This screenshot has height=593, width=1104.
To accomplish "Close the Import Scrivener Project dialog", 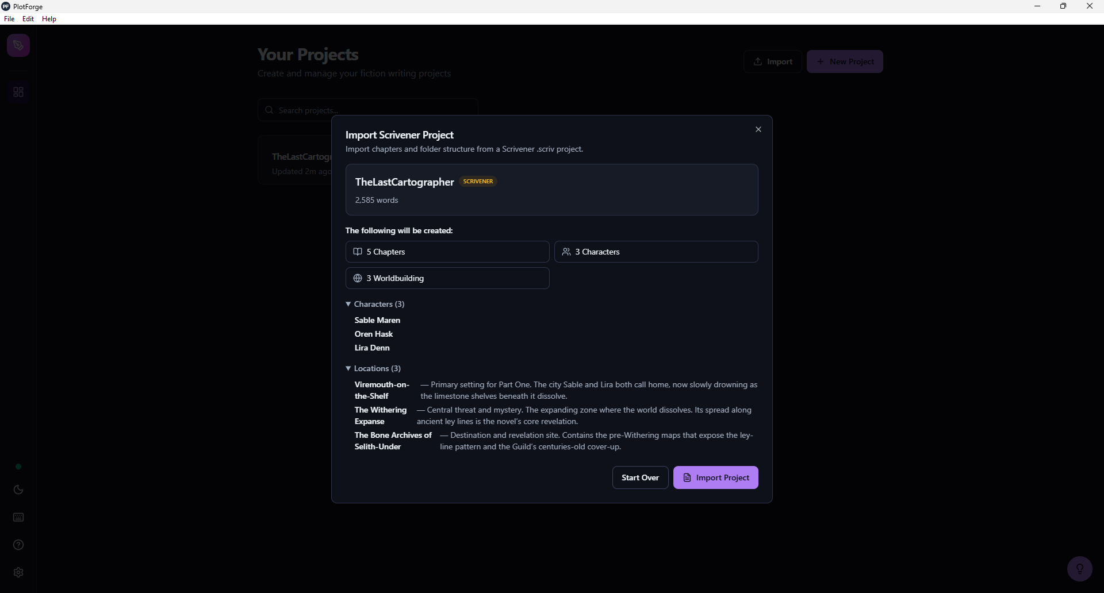I will [758, 129].
